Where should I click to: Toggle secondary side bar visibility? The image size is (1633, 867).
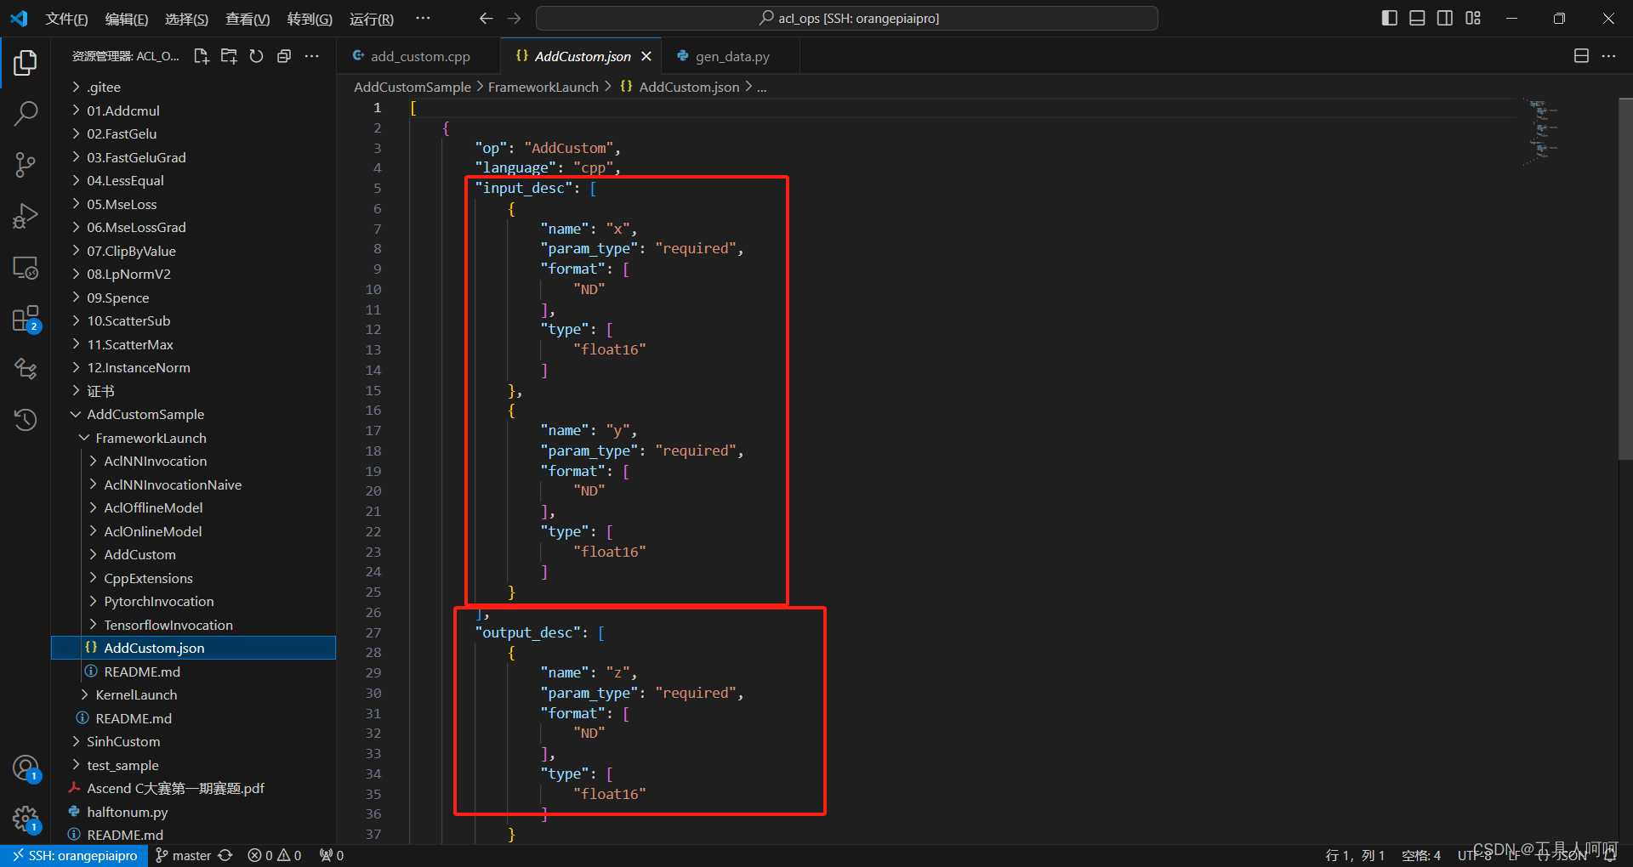(x=1445, y=18)
